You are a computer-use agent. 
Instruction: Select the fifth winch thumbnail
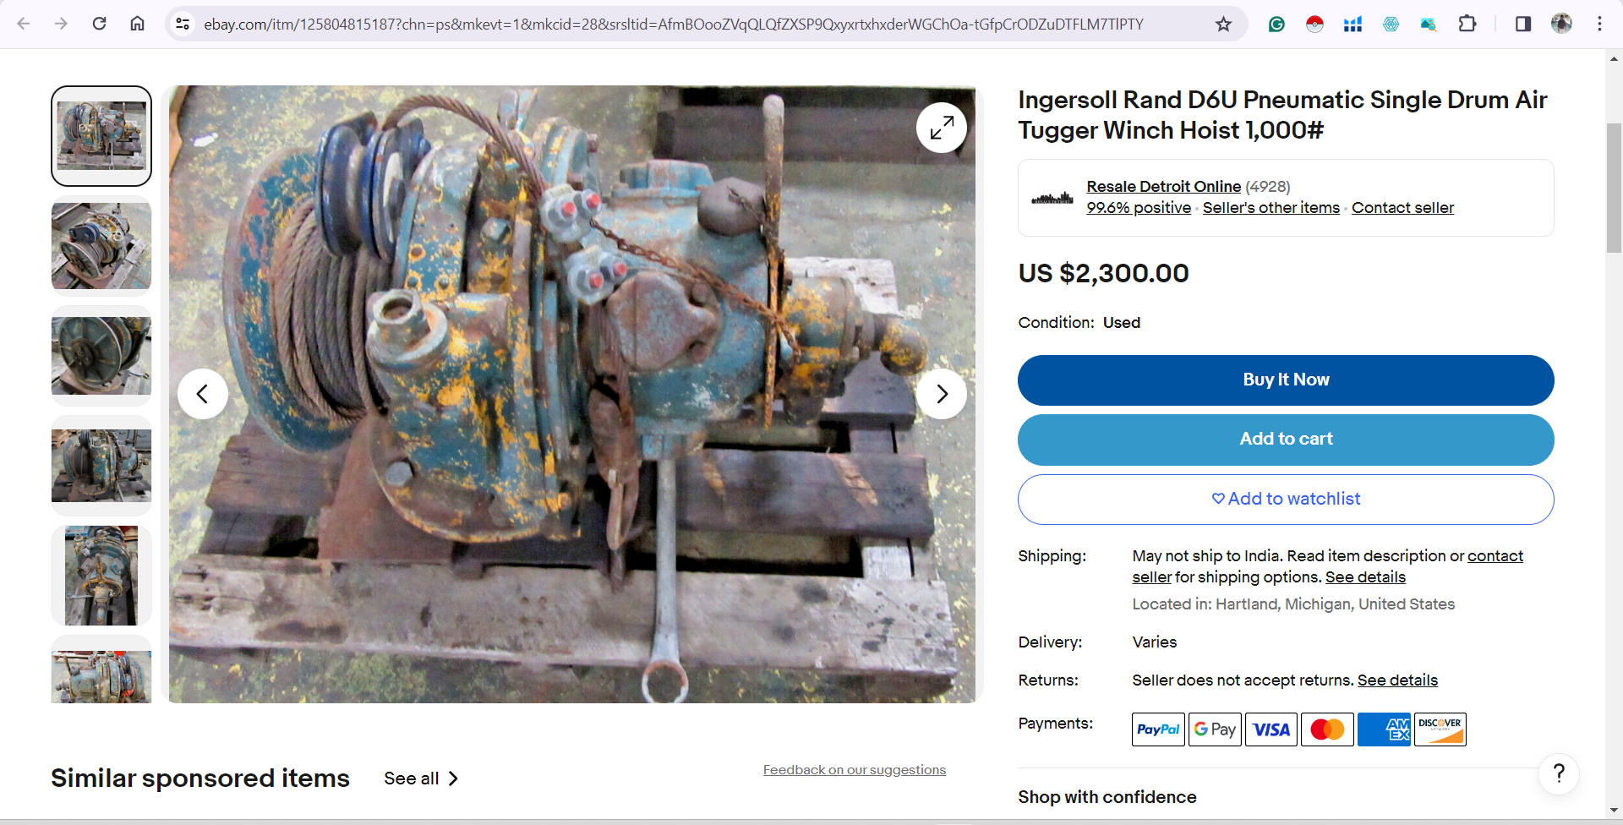pyautogui.click(x=101, y=576)
